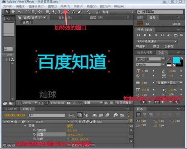Image resolution: width=187 pixels, height=149 pixels.
Task: Toggle Live Update in the timeline
Action: click(x=80, y=115)
